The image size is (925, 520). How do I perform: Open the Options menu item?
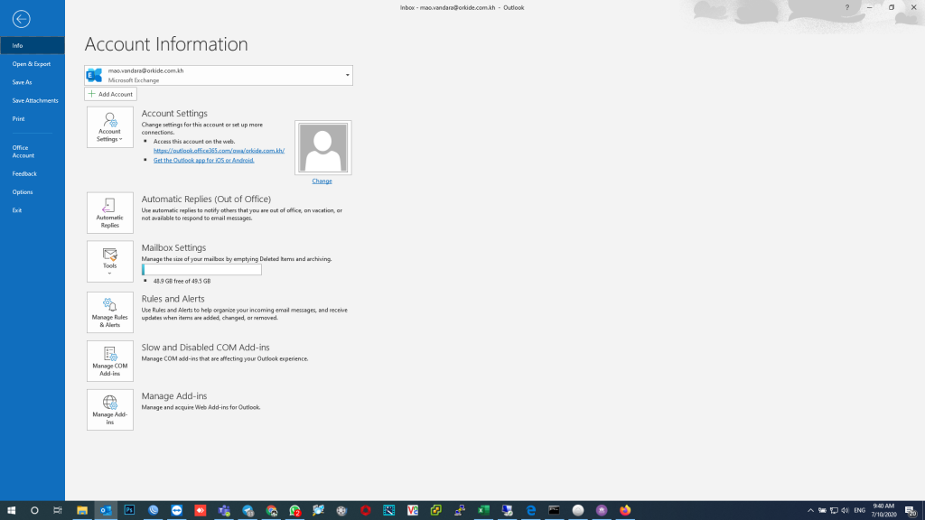point(23,192)
